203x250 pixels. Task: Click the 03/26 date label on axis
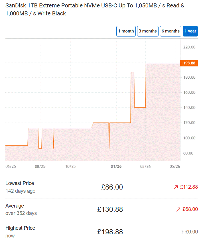[145, 166]
